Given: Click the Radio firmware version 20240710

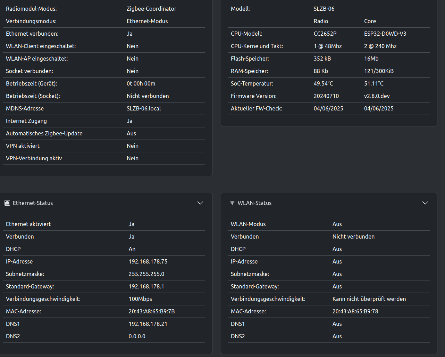Looking at the screenshot, I should (326, 96).
